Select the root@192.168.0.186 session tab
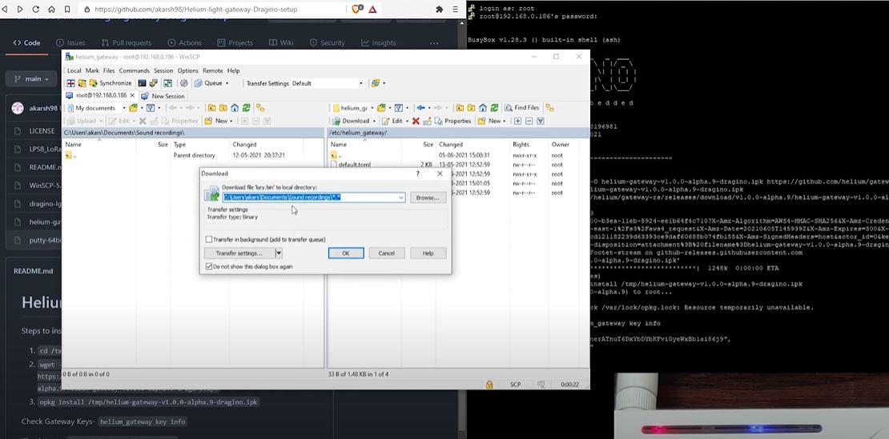Image resolution: width=889 pixels, height=439 pixels. (100, 96)
